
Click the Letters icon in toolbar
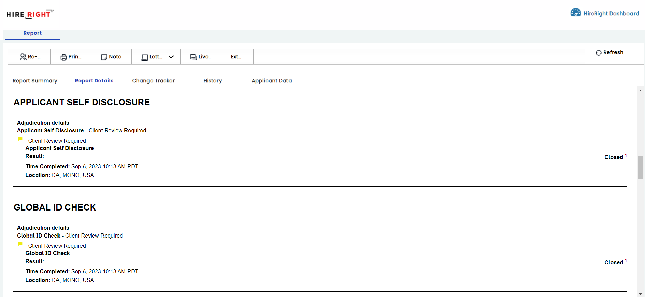[x=145, y=57]
